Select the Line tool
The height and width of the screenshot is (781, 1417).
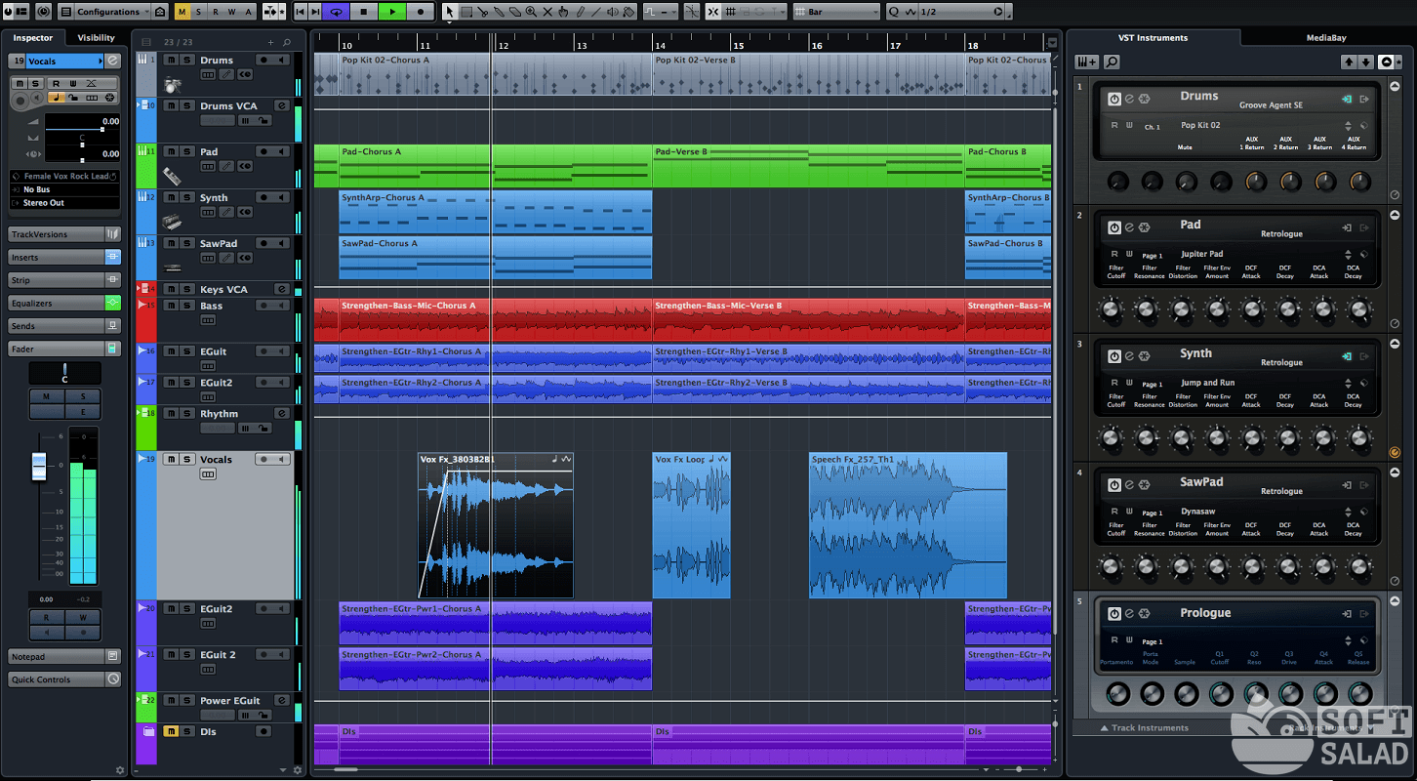596,12
